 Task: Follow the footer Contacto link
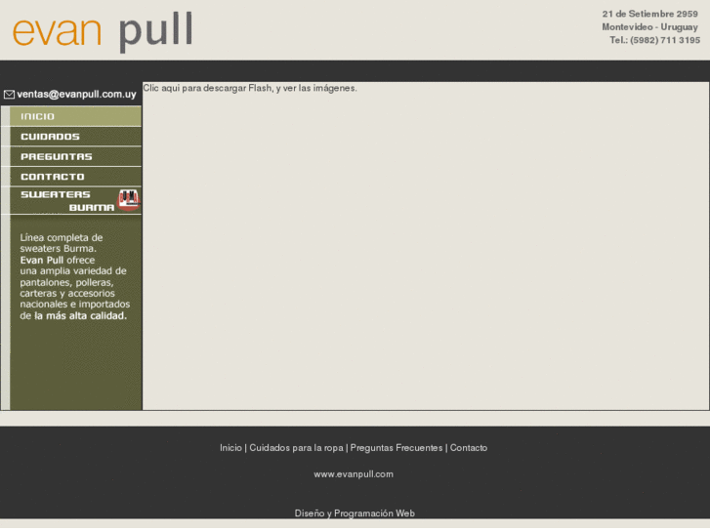[469, 448]
